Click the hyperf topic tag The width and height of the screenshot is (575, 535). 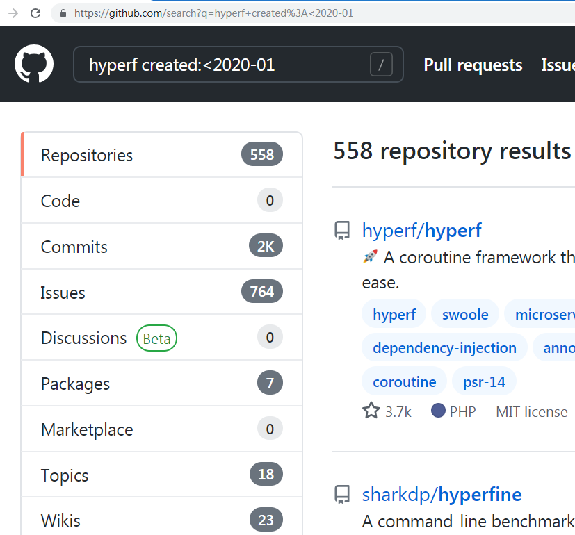pos(394,314)
